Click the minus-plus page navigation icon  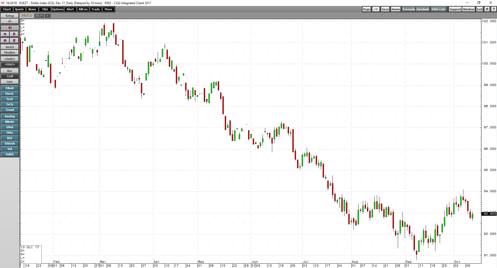tap(376, 9)
